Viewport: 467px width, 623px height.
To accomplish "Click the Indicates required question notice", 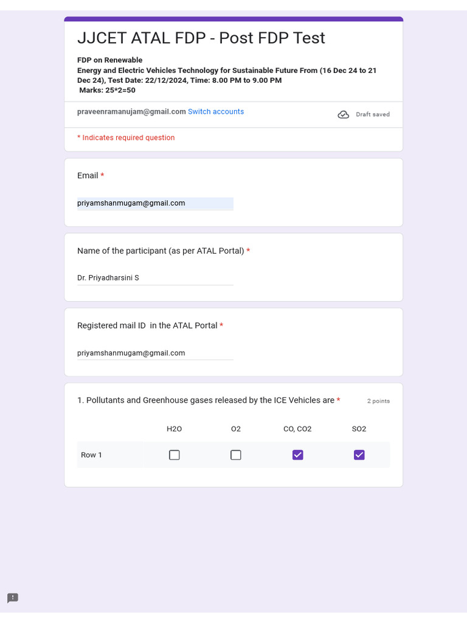I will (x=126, y=138).
